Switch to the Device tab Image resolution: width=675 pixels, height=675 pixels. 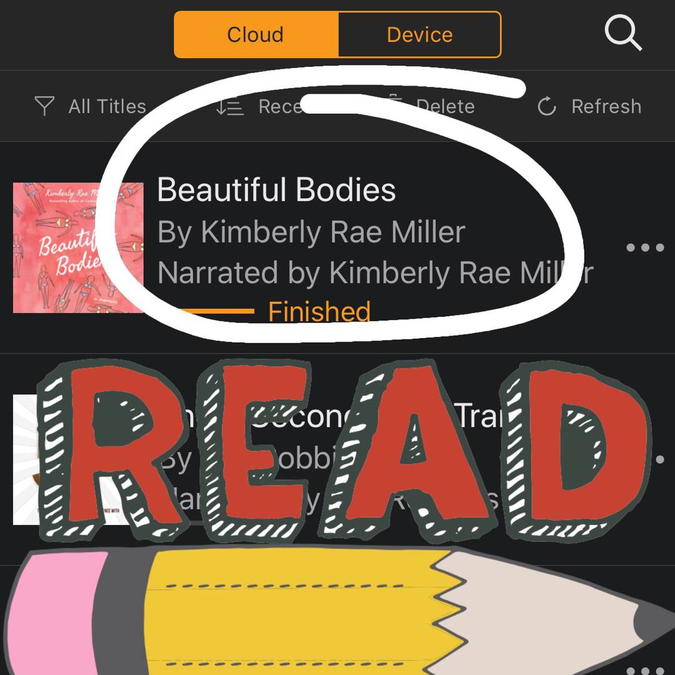[420, 34]
